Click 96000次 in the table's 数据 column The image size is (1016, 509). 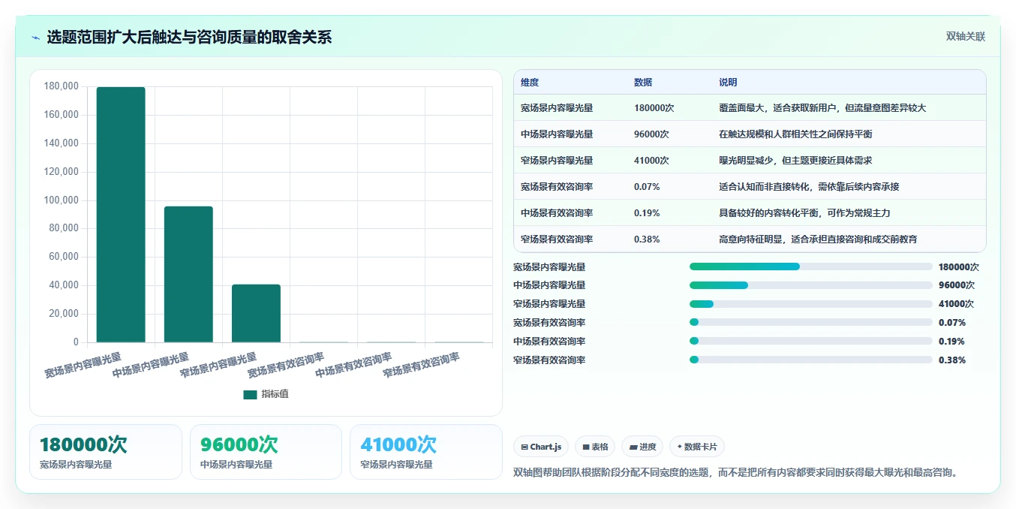(x=651, y=134)
